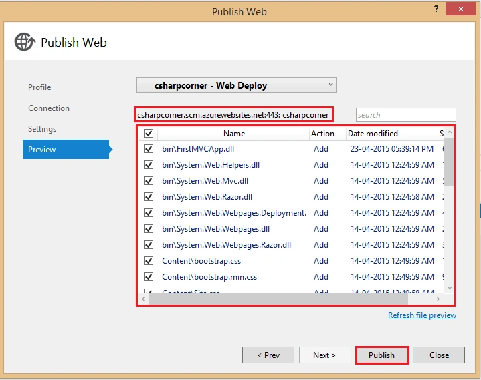Screen dimensions: 481x380
Task: Click the Publish button
Action: 382,355
